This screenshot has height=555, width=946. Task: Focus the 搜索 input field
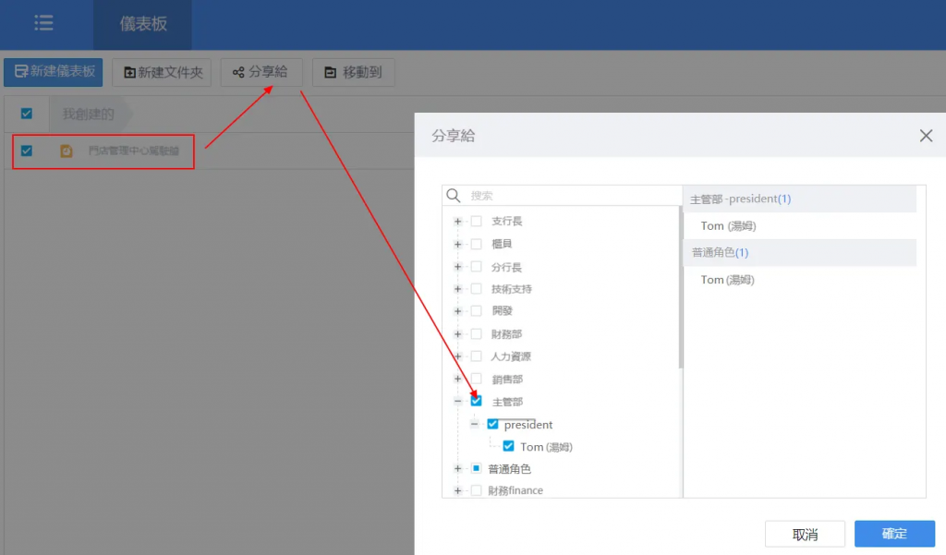[573, 196]
